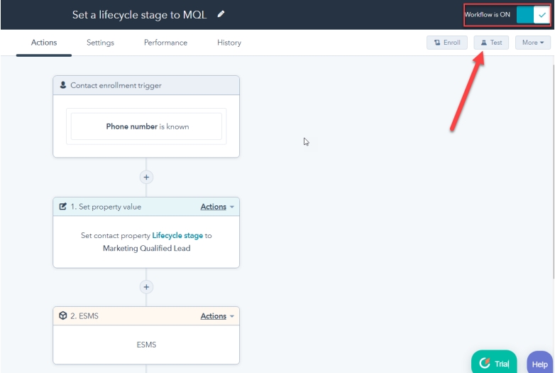This screenshot has width=555, height=373.
Task: Go to the History tab
Action: 229,43
